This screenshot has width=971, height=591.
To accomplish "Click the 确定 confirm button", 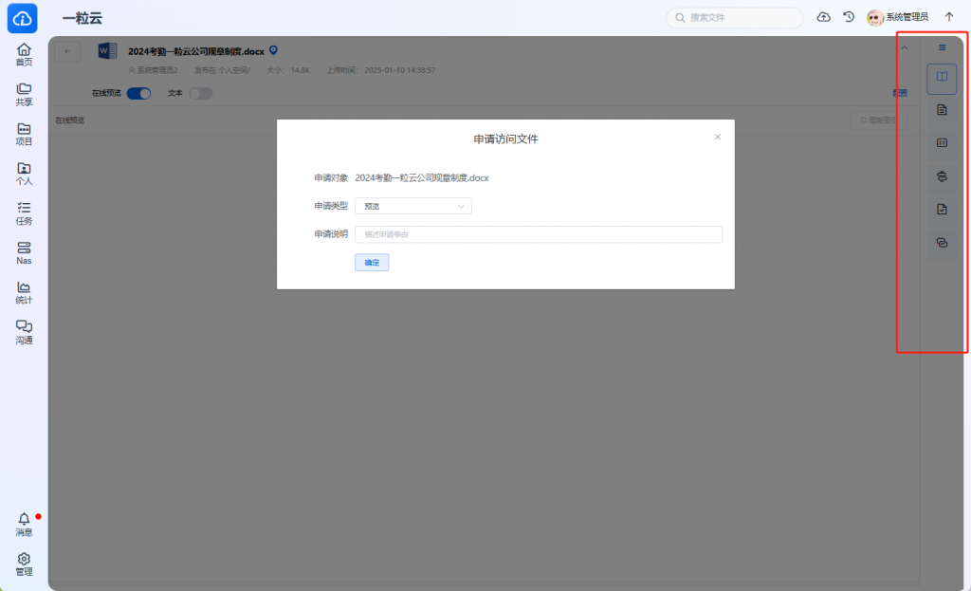I will coord(372,263).
